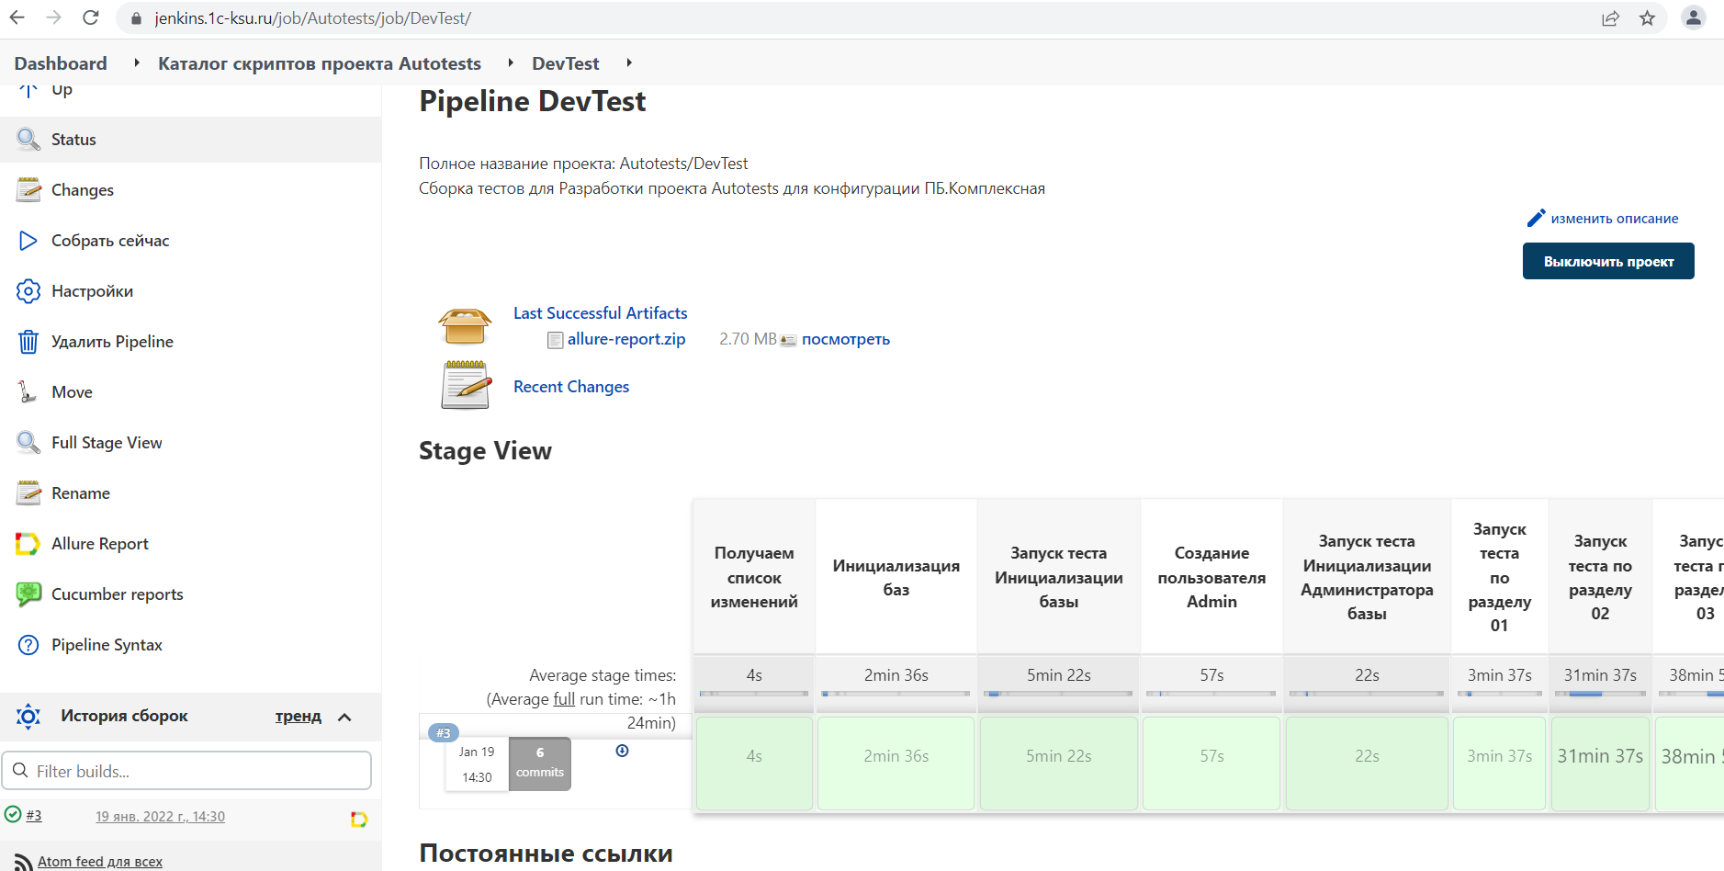Open Настройки gear icon in sidebar
The image size is (1724, 871).
coord(28,291)
